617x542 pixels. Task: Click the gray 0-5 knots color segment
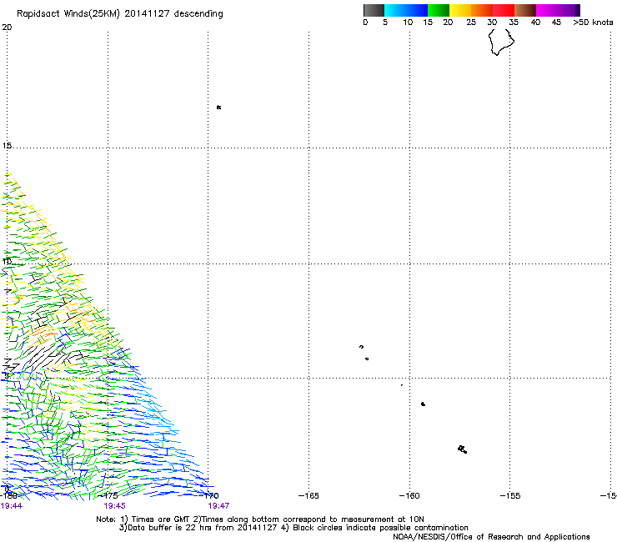click(374, 10)
